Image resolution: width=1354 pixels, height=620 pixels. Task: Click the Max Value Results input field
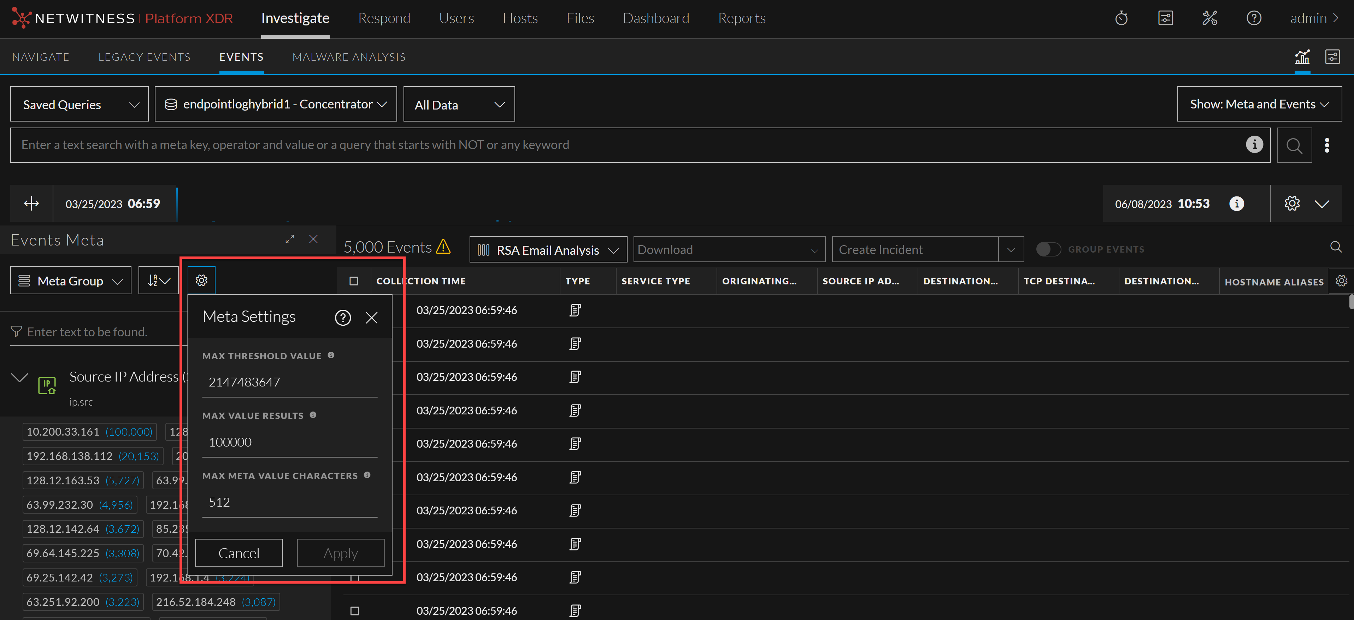tap(289, 442)
